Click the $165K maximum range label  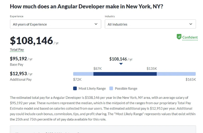click(x=191, y=80)
